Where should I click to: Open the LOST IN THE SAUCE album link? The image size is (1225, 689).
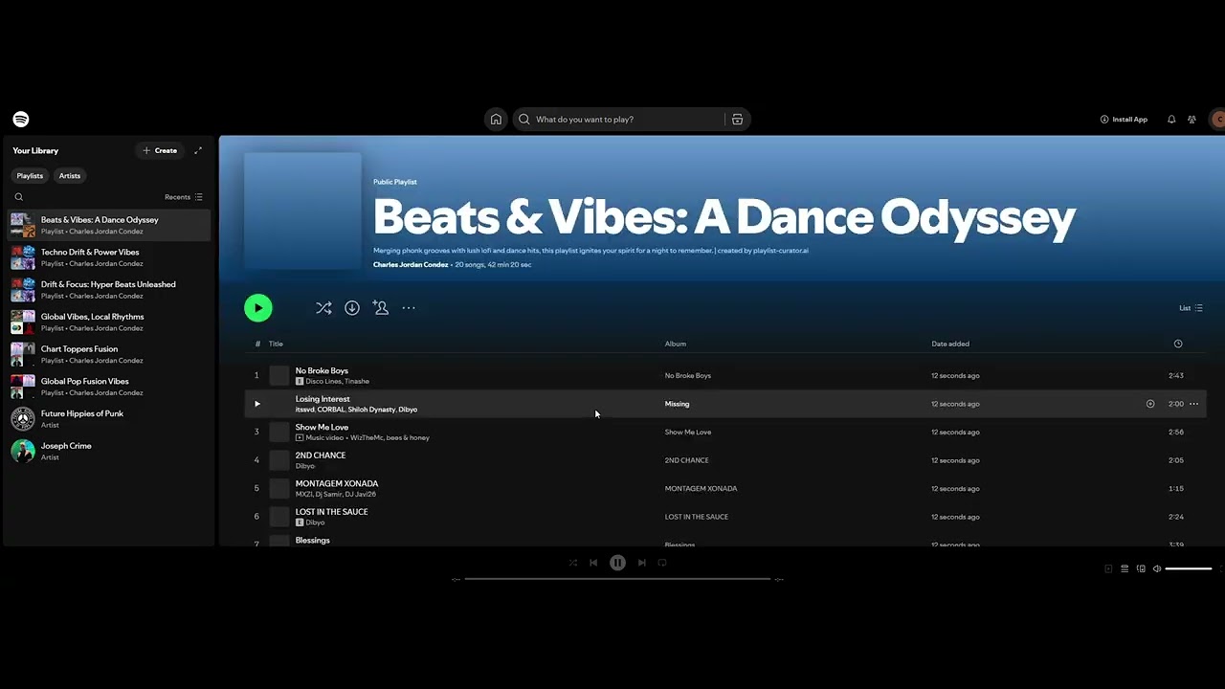[x=697, y=517]
